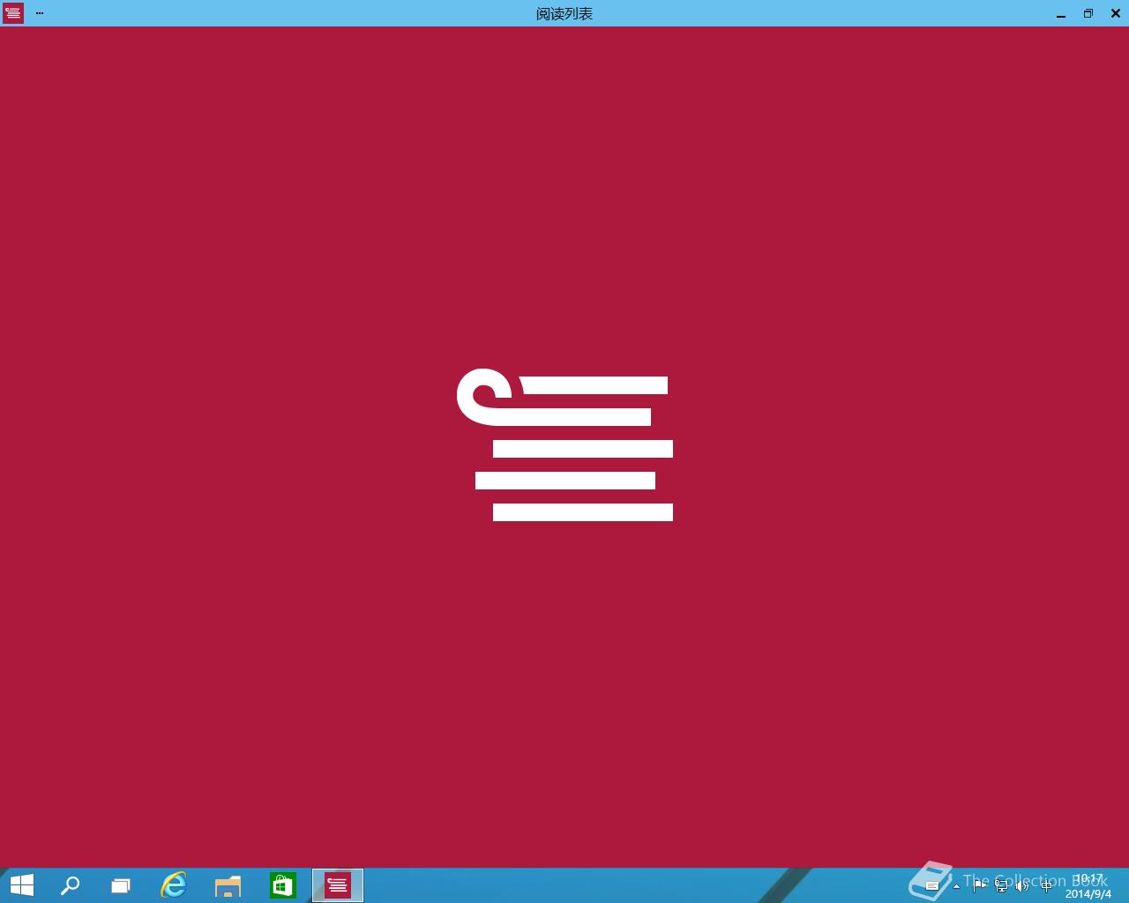The width and height of the screenshot is (1129, 903).
Task: Restore down the Reading List window
Action: 1088,13
